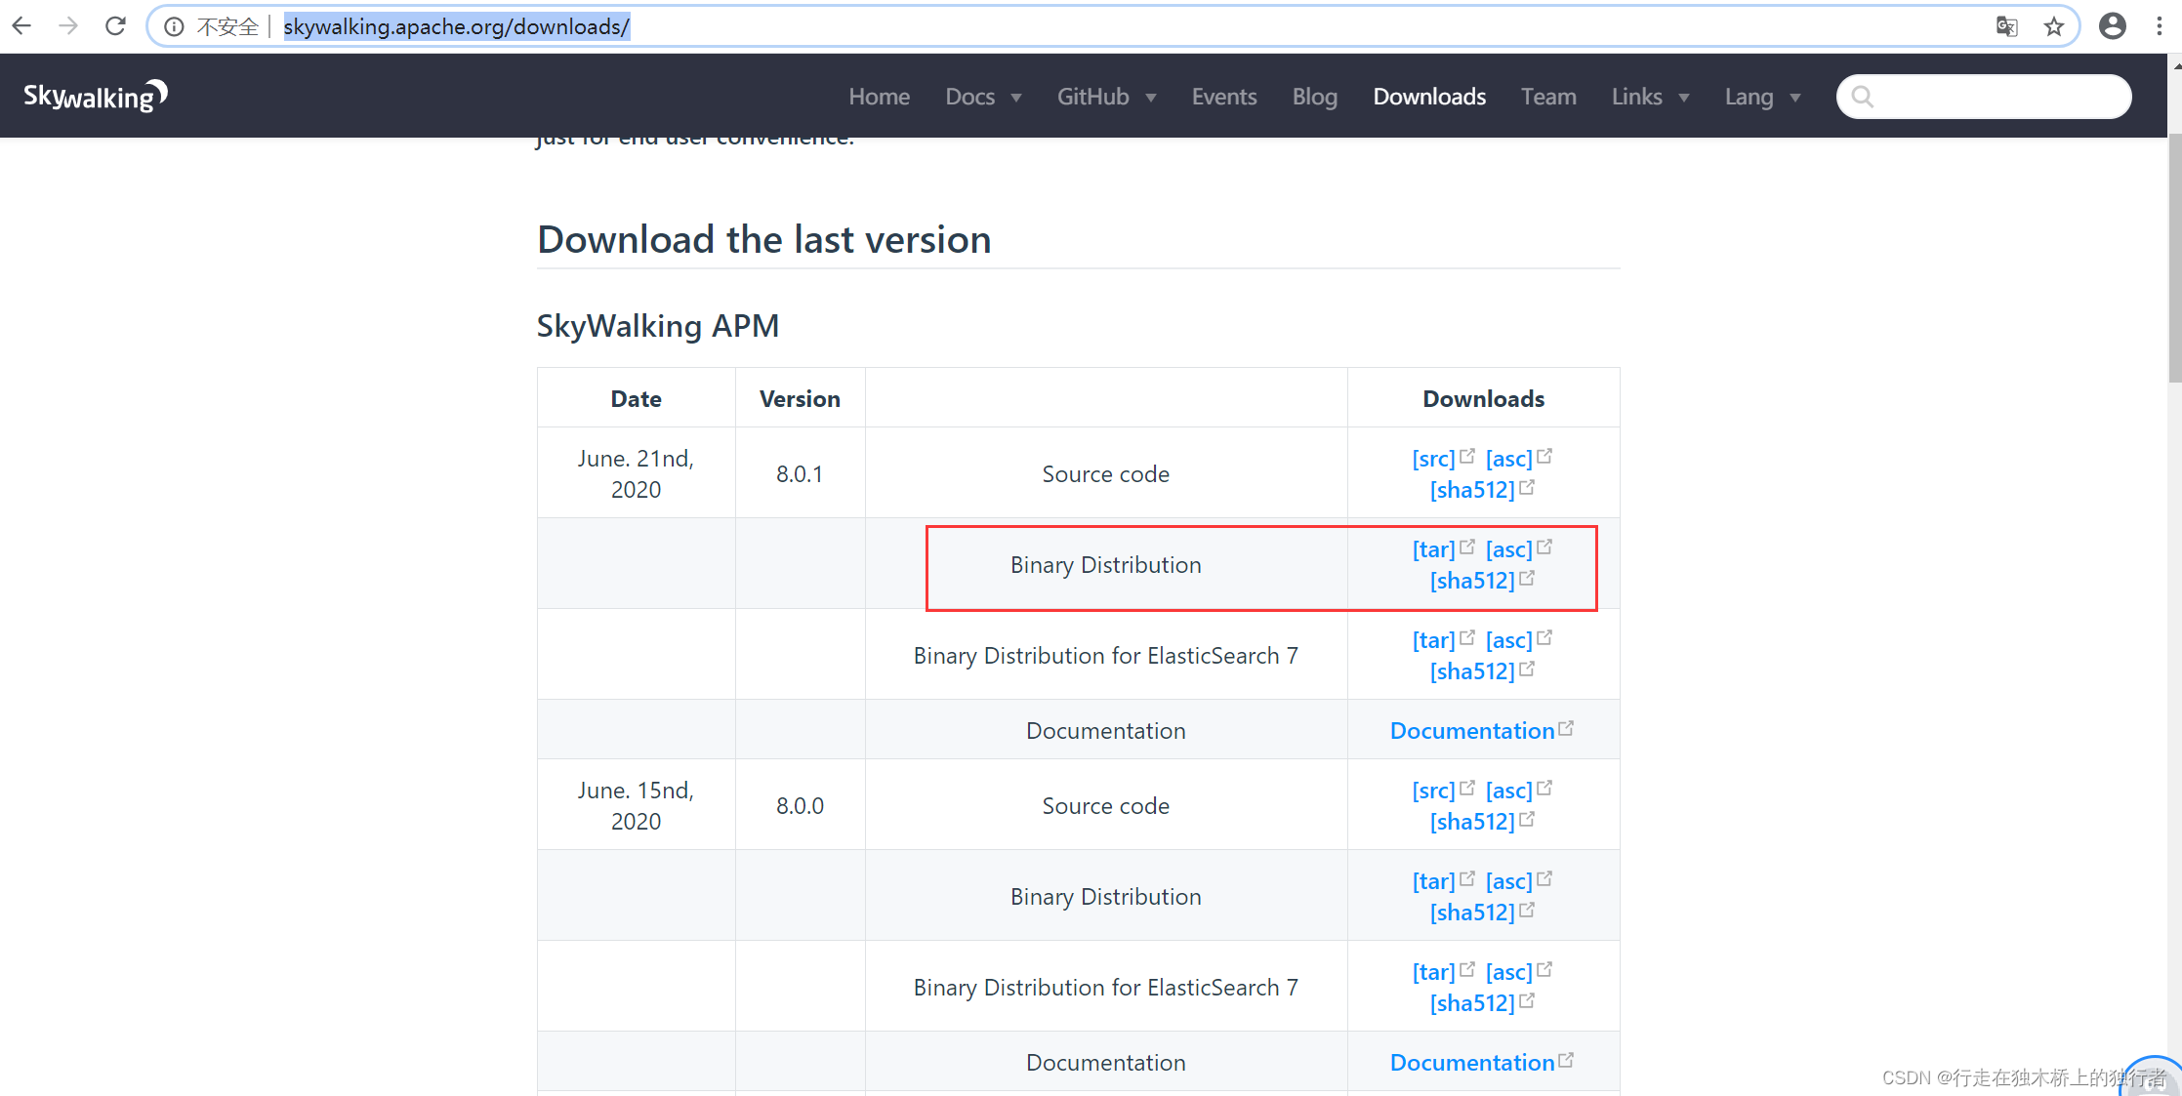Click external-link icon beside 8.0.1 Documentation
The height and width of the screenshot is (1096, 2182).
click(1566, 728)
